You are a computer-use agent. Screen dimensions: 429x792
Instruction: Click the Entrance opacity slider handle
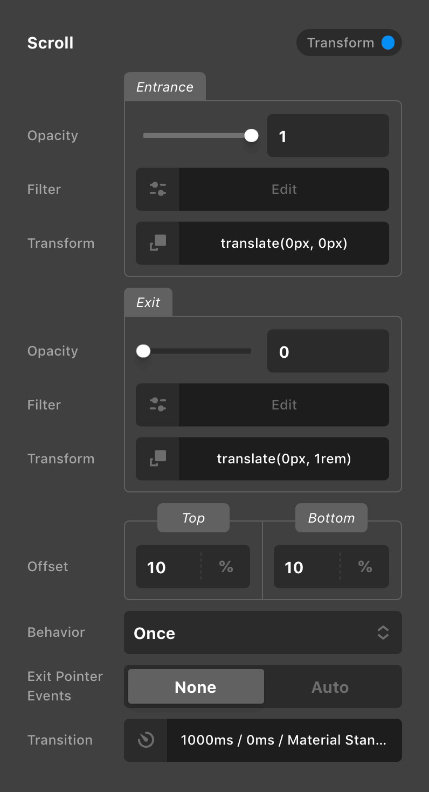pos(251,136)
